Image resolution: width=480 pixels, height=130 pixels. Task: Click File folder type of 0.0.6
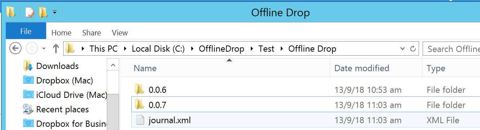click(x=446, y=90)
